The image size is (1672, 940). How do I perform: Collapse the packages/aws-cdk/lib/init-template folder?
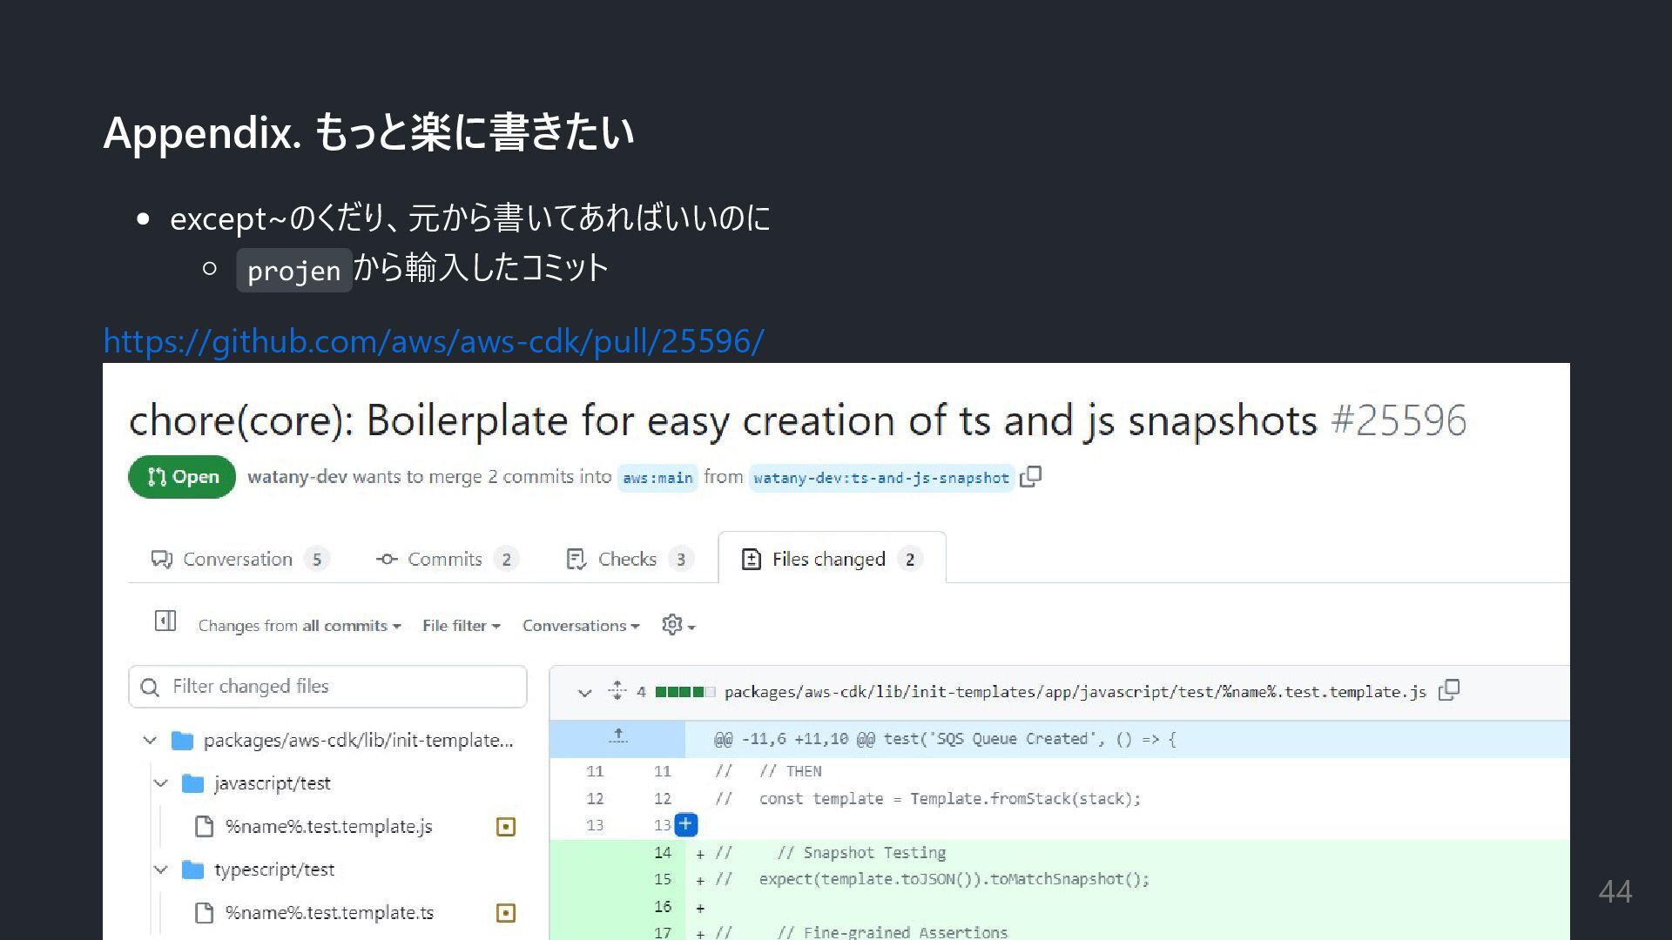(150, 741)
